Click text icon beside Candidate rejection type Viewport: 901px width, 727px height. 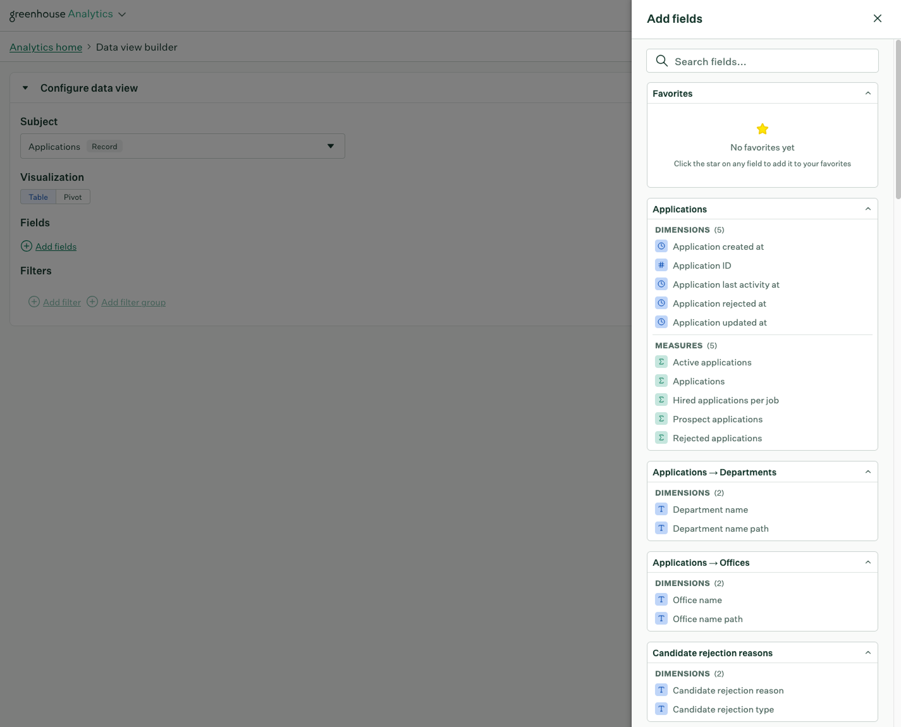point(661,709)
